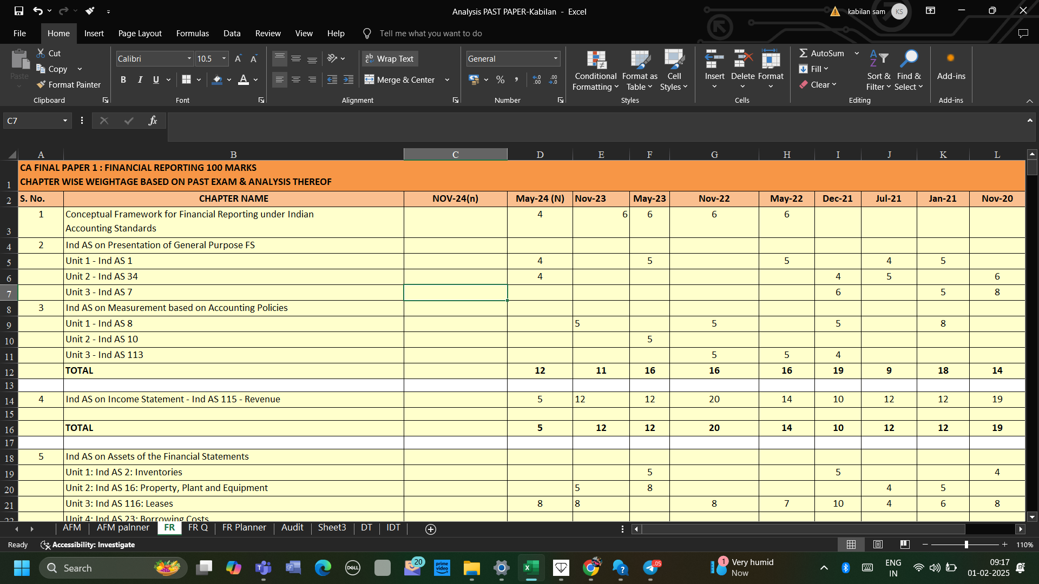The height and width of the screenshot is (584, 1039).
Task: Switch to Page Layout view in status bar
Action: click(878, 545)
